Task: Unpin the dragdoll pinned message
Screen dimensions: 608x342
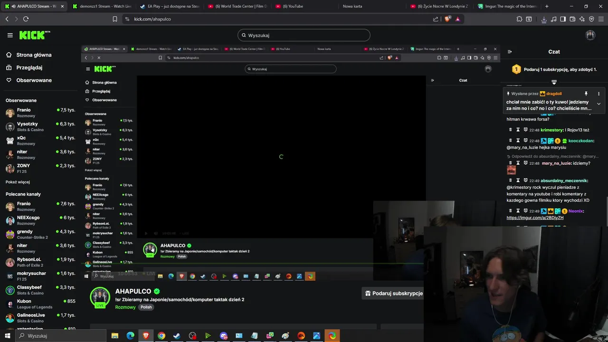Action: click(586, 94)
